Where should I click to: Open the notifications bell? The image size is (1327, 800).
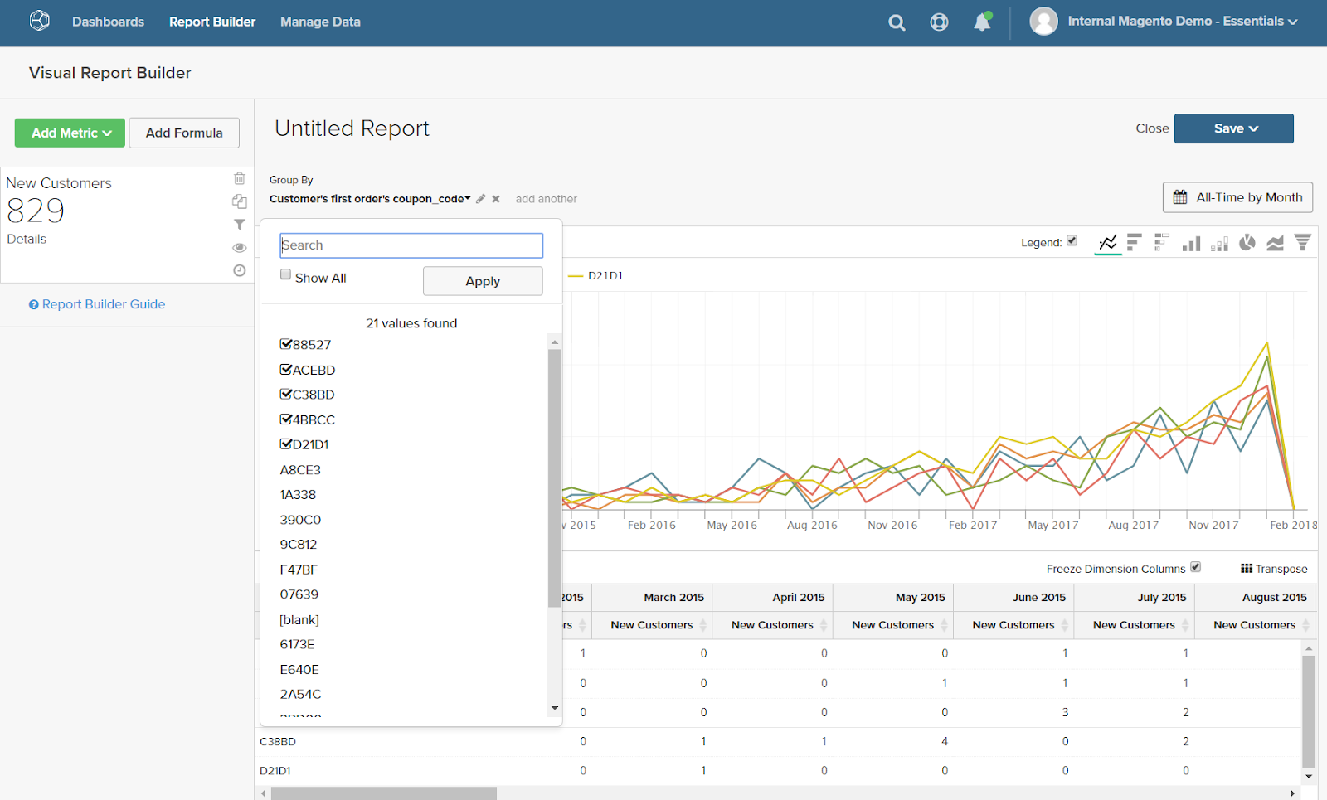[x=982, y=22]
